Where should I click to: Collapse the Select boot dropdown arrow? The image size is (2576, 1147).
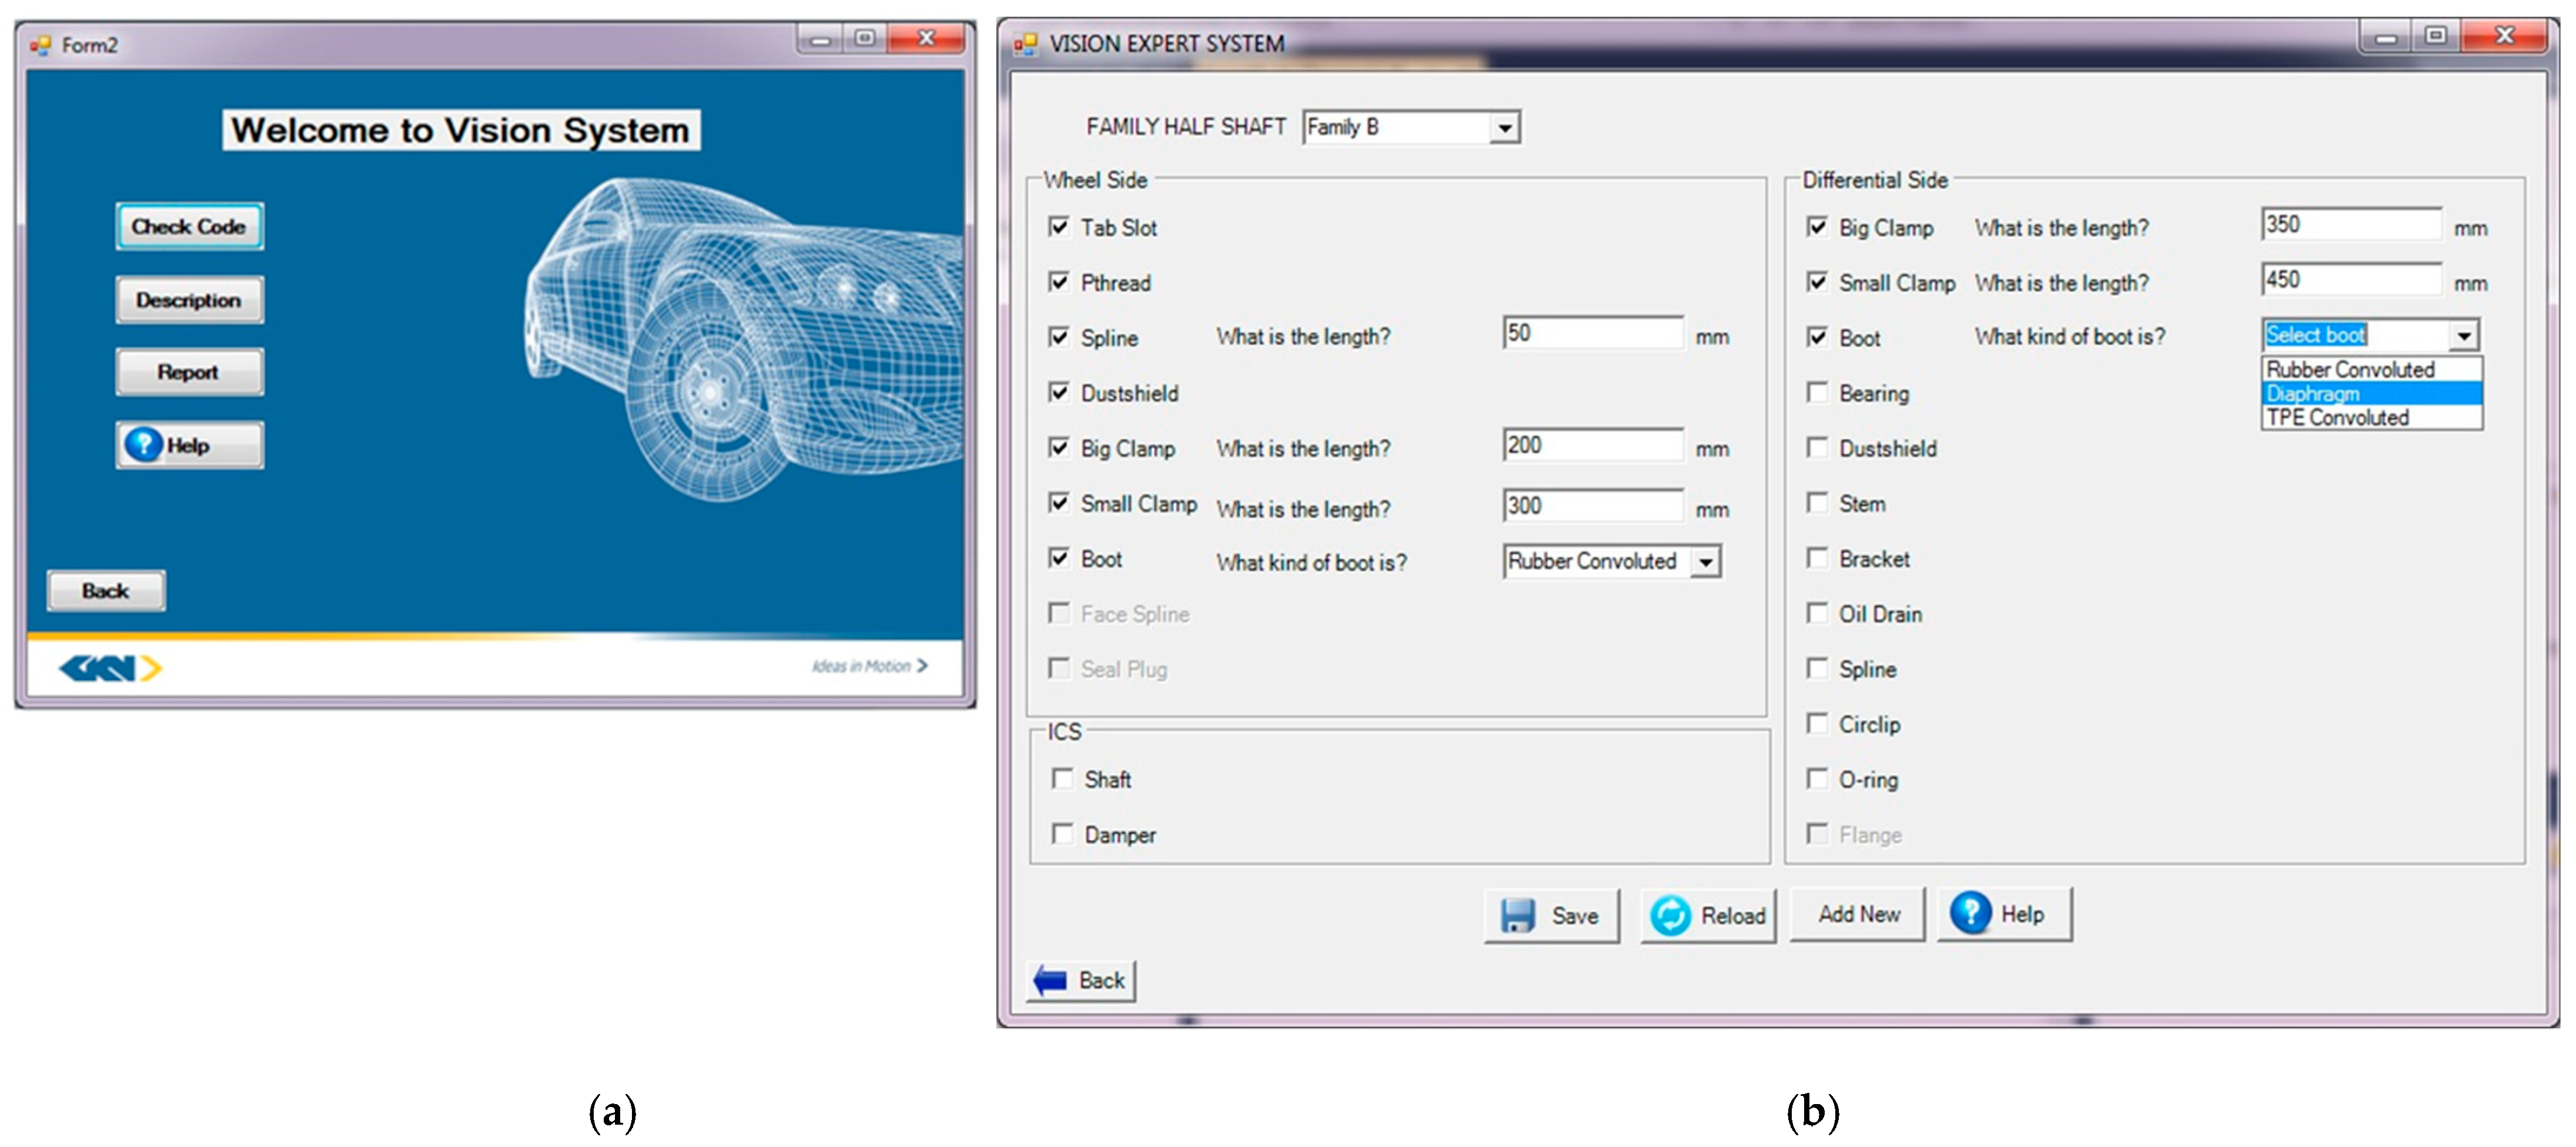click(x=2464, y=336)
